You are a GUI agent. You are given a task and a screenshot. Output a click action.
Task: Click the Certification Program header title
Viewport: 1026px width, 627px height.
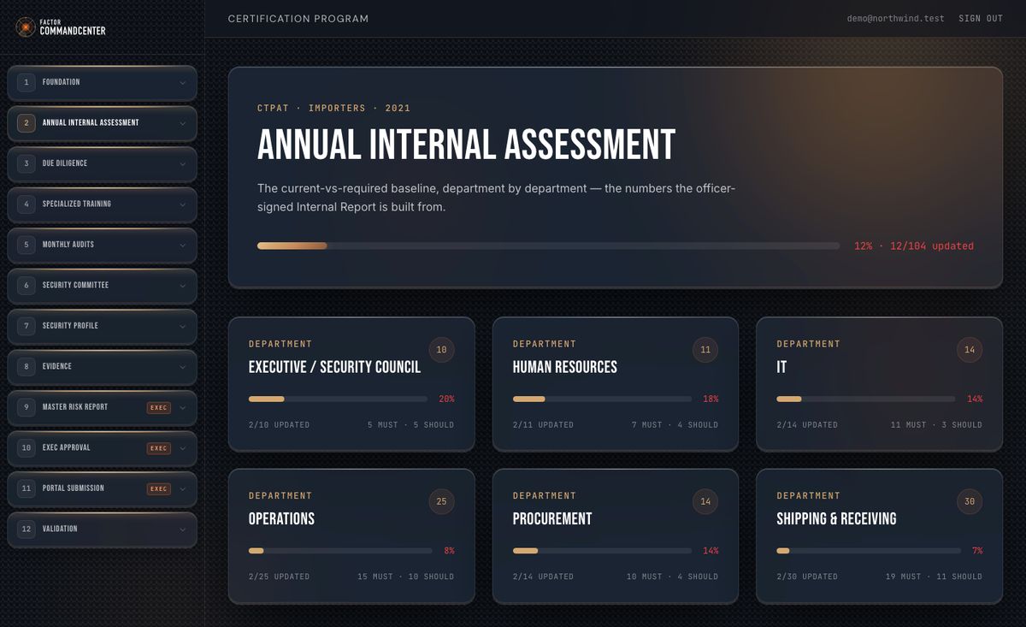click(298, 19)
